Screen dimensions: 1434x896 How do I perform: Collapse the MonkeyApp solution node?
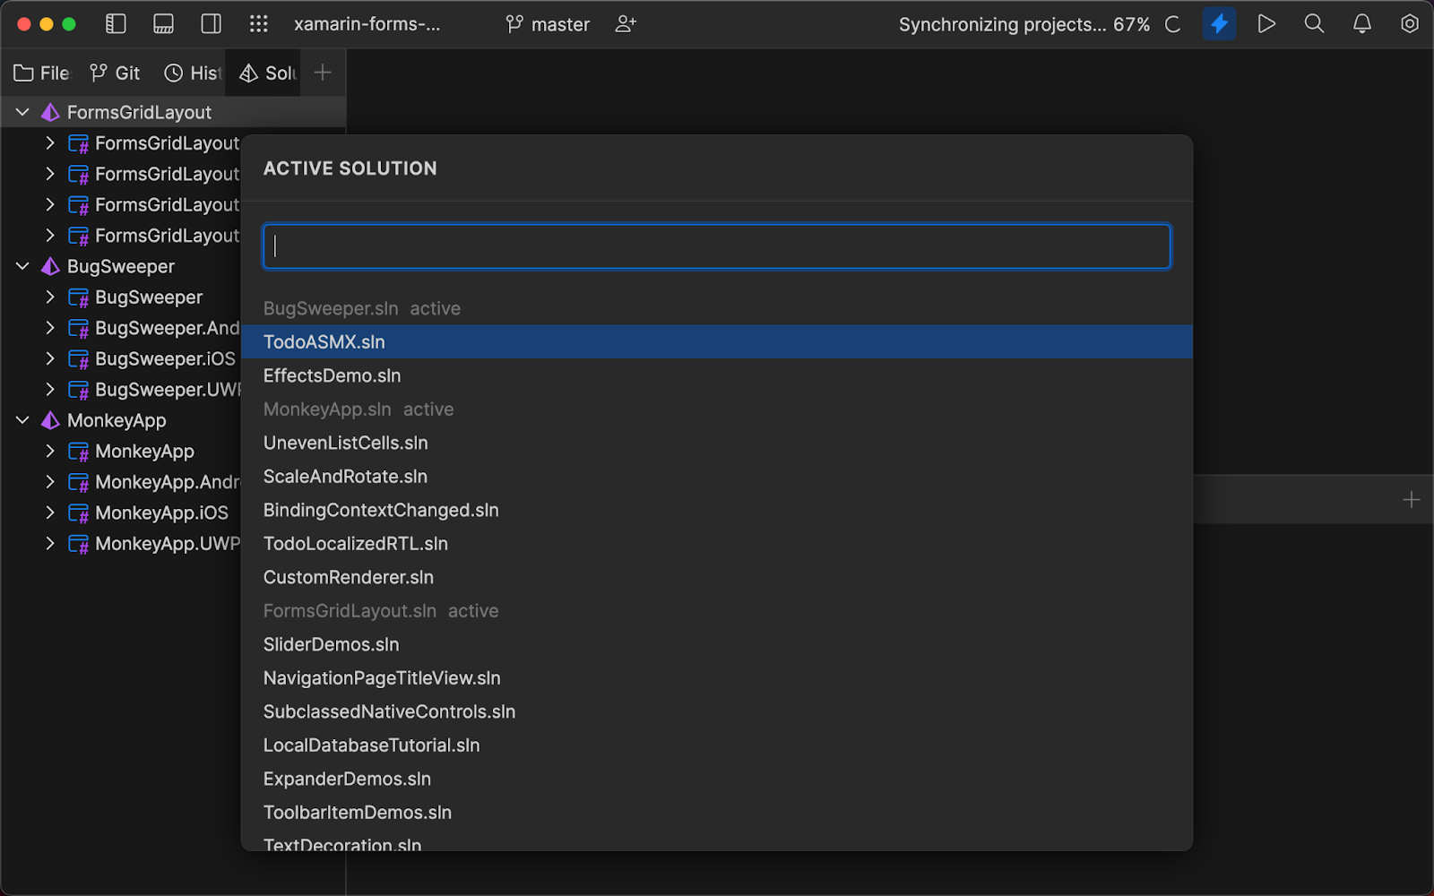click(23, 420)
